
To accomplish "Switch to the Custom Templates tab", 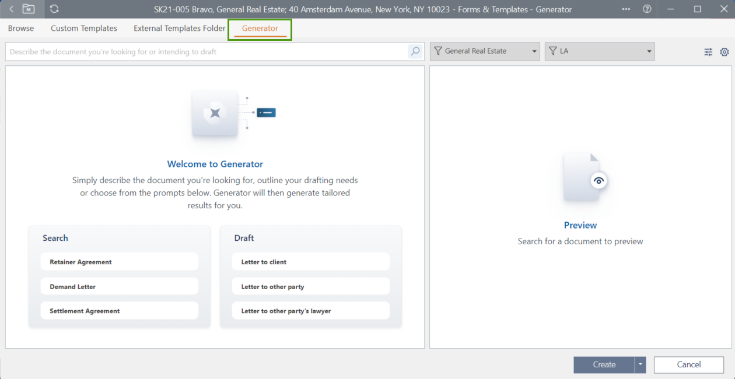I will (x=84, y=29).
